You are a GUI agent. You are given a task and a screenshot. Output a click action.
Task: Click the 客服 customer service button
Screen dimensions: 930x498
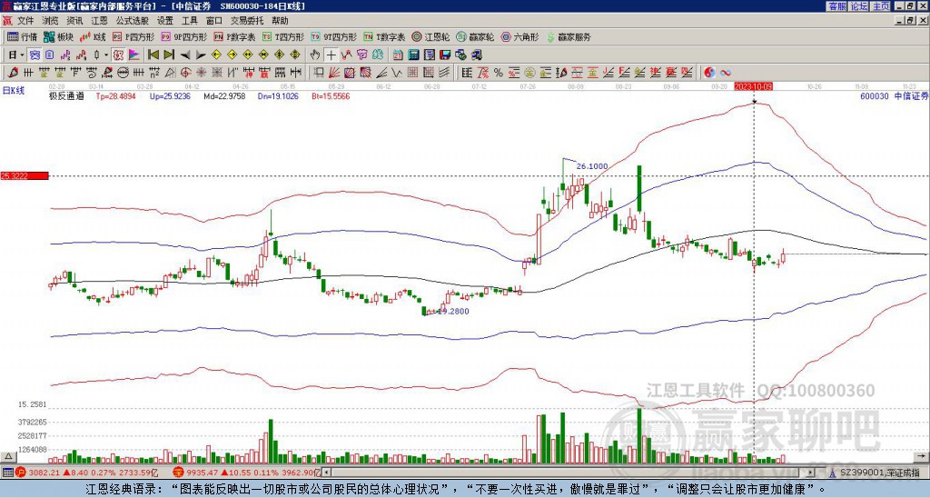(x=836, y=6)
